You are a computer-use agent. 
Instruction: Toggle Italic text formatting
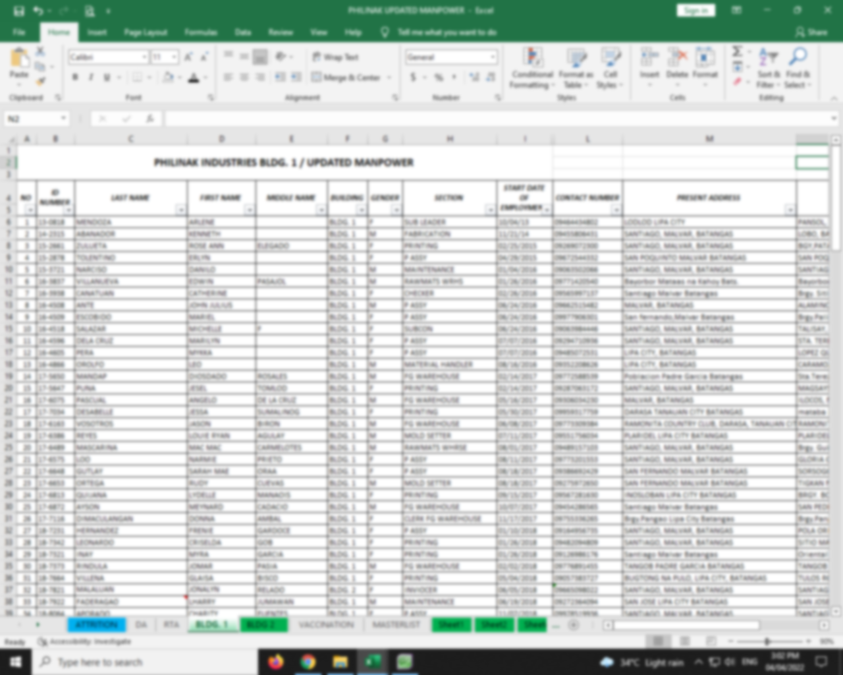point(91,78)
